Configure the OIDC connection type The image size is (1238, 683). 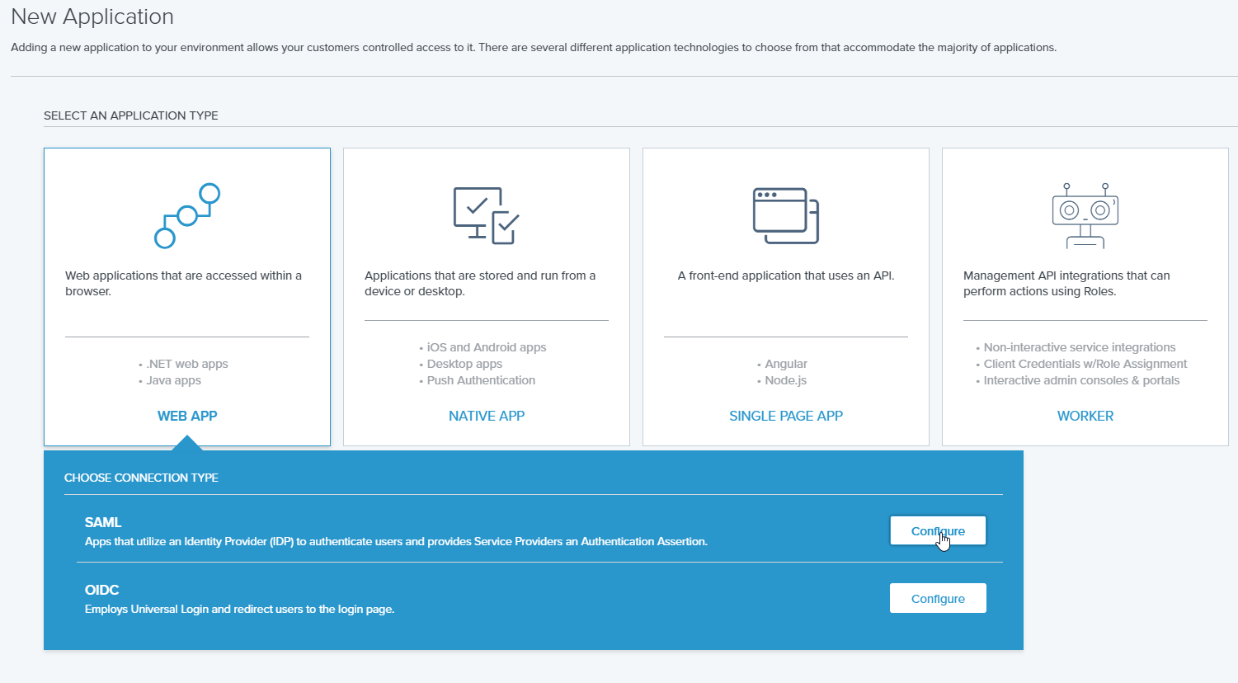(x=938, y=597)
